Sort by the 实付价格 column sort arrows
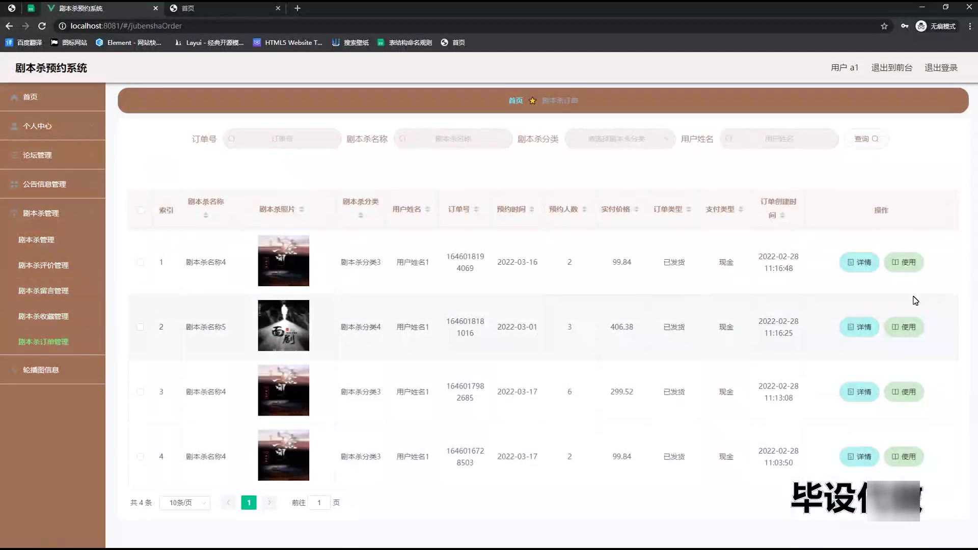 tap(636, 209)
